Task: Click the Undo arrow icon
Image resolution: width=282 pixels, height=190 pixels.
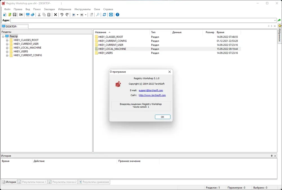Action: pos(62,15)
